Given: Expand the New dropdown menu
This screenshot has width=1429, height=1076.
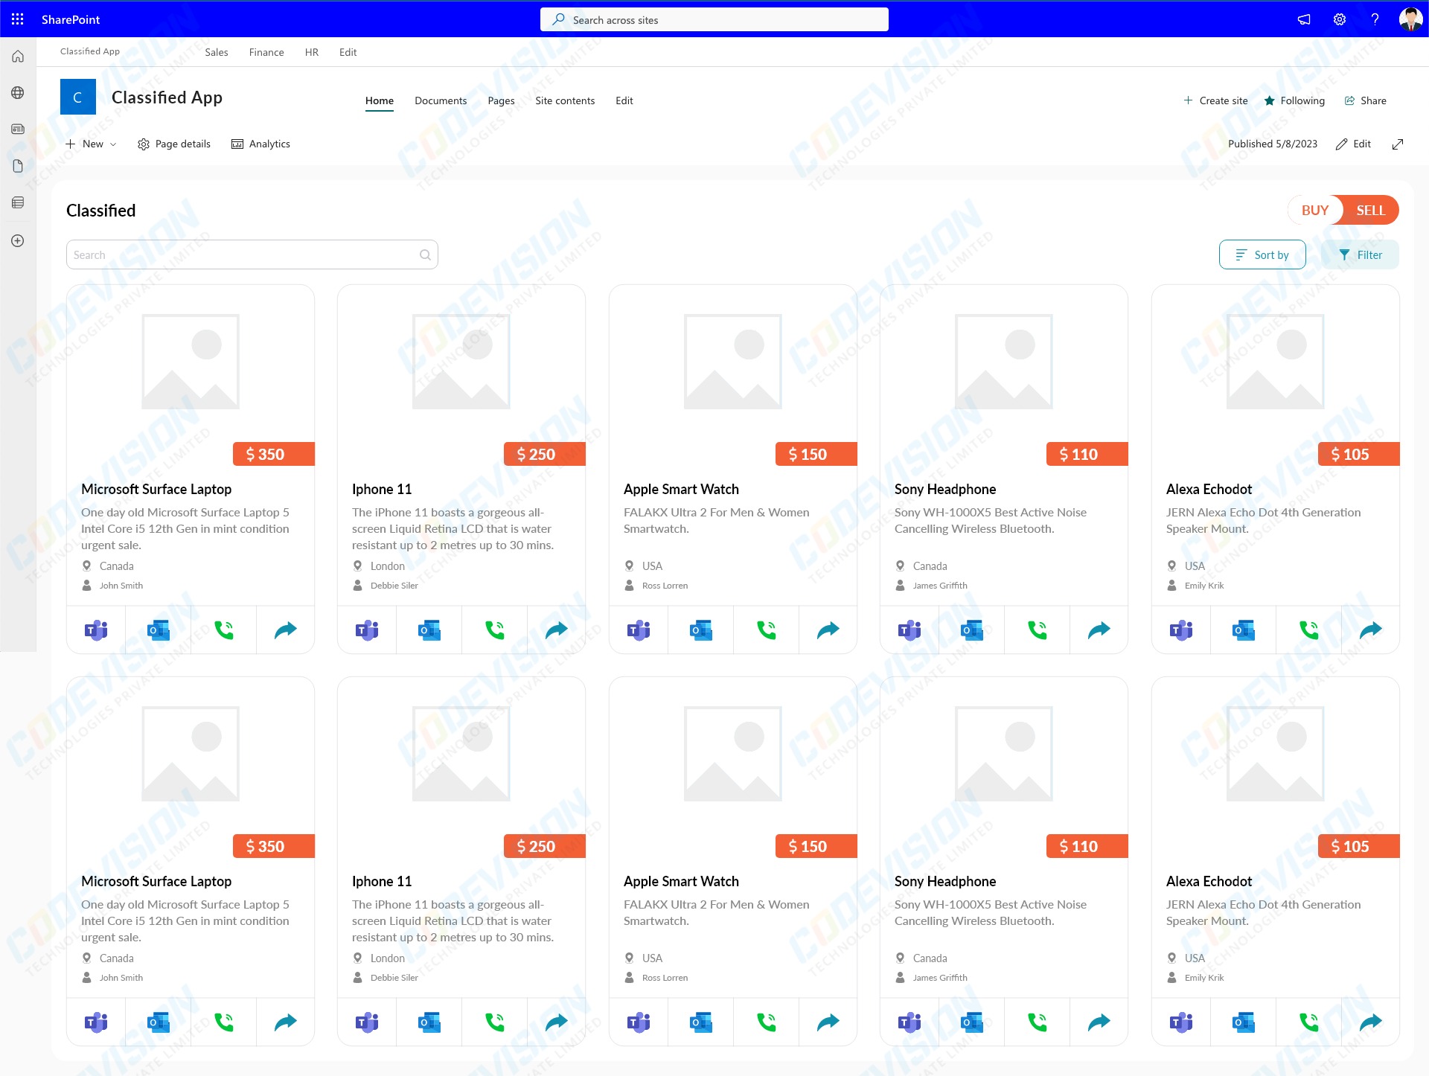Looking at the screenshot, I should click(92, 144).
